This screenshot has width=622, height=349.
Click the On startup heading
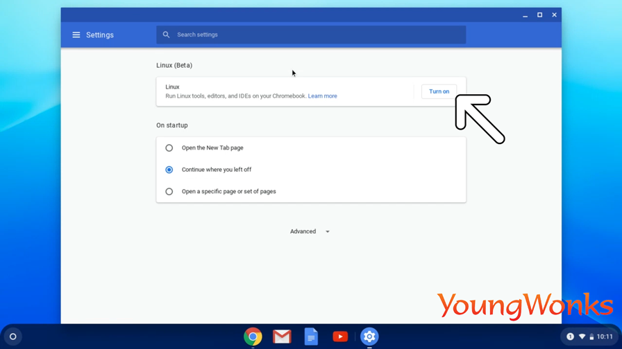[x=171, y=125]
